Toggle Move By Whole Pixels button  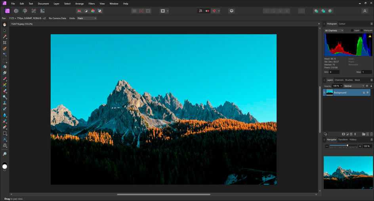pos(207,11)
